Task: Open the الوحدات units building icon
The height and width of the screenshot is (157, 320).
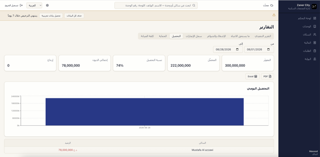Action: click(x=315, y=26)
